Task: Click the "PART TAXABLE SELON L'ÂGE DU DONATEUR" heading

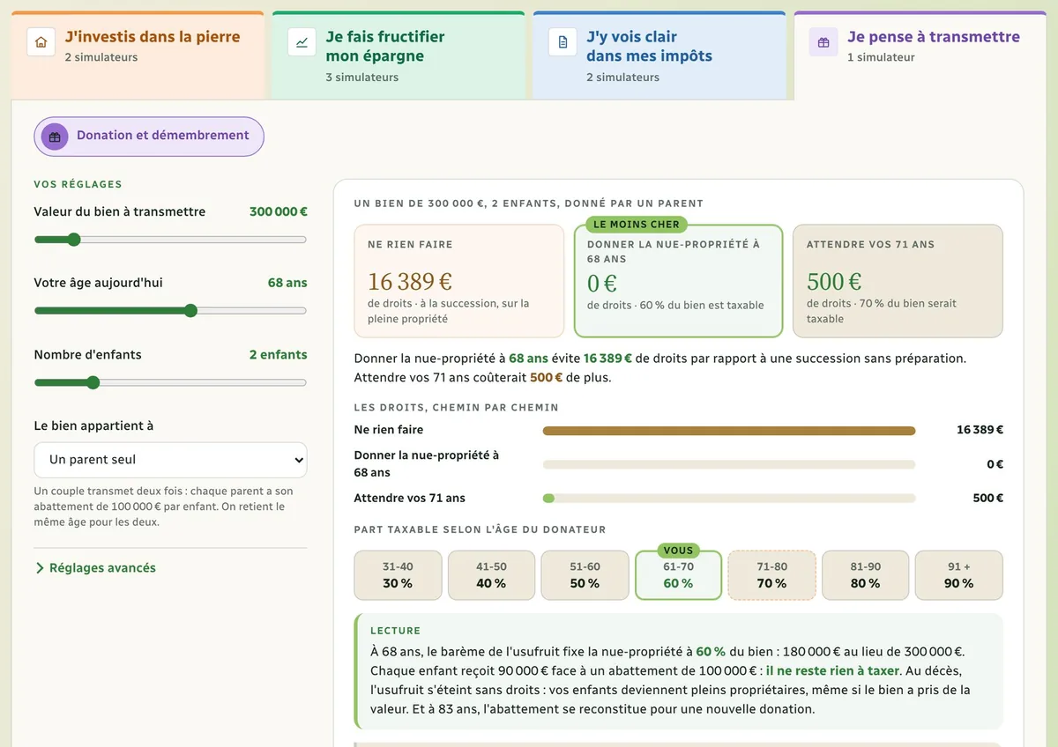Action: (480, 529)
